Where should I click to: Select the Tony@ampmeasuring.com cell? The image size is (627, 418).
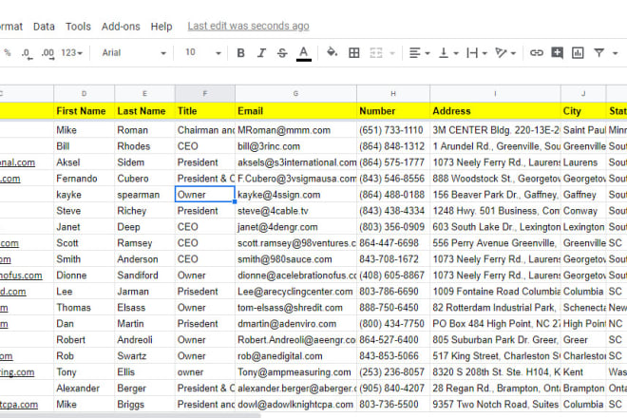295,372
